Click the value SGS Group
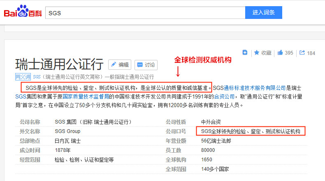 coord(67,131)
